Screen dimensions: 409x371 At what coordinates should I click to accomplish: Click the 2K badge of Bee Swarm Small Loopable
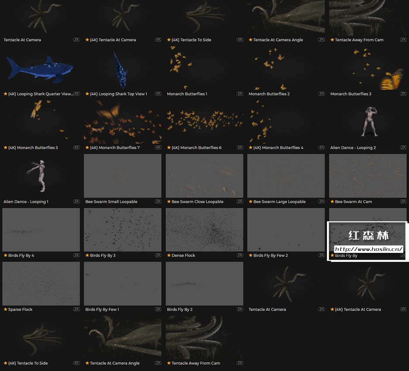[x=158, y=201]
